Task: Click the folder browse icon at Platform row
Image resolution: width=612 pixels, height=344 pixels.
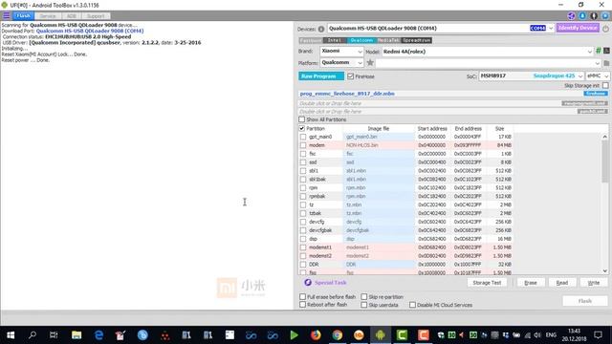Action: pos(606,63)
